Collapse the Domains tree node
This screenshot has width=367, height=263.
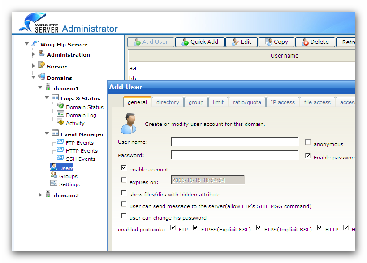click(34, 77)
